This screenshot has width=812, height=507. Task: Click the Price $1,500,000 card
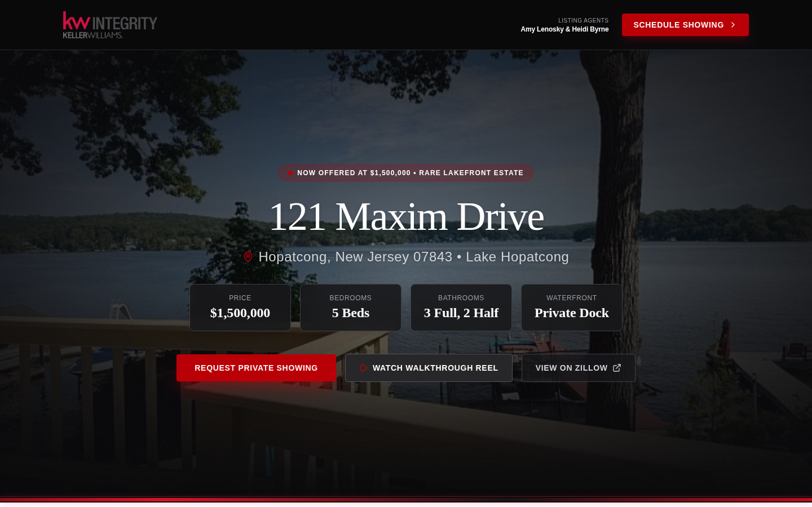pyautogui.click(x=240, y=308)
